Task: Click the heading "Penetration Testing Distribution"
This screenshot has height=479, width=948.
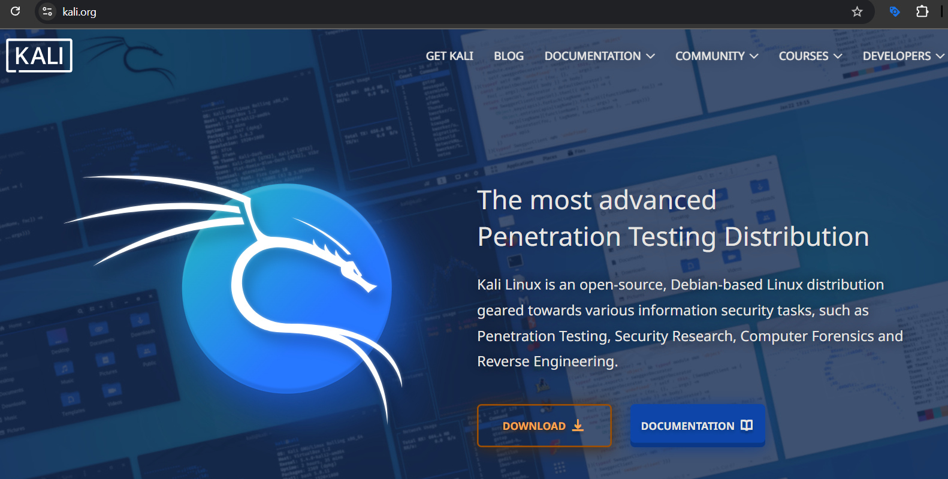Action: click(673, 237)
